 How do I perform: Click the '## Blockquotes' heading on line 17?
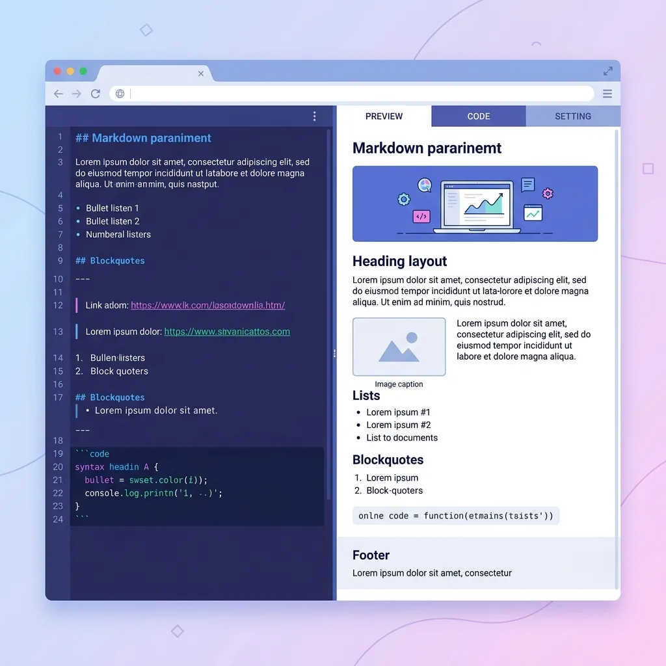[110, 397]
